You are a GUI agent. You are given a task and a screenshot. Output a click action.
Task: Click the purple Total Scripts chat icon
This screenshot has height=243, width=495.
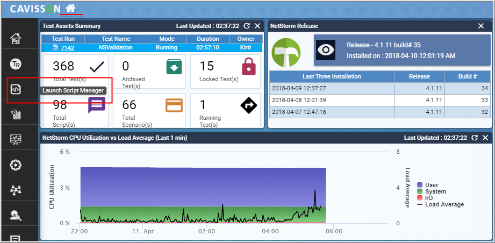tap(96, 105)
